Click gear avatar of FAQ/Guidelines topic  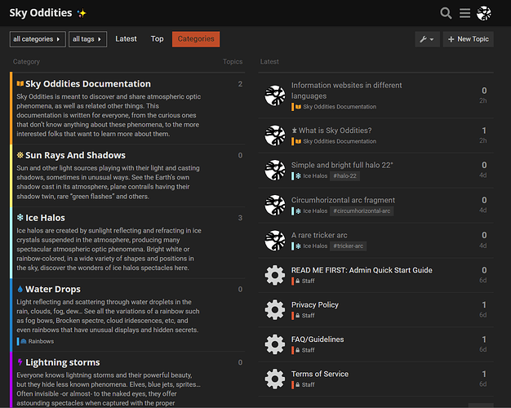coord(275,344)
